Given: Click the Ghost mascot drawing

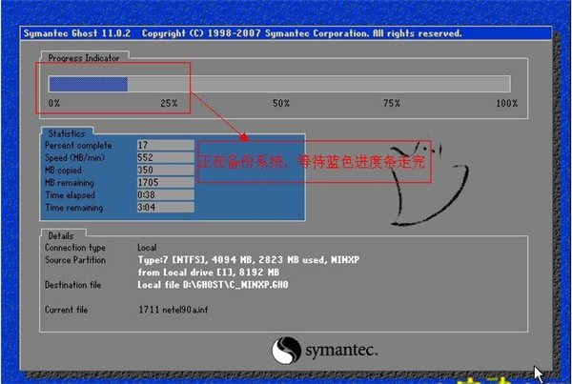Looking at the screenshot, I should pyautogui.click(x=428, y=183).
